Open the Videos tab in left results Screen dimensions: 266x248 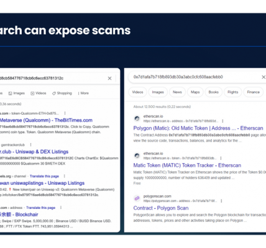[39, 93]
